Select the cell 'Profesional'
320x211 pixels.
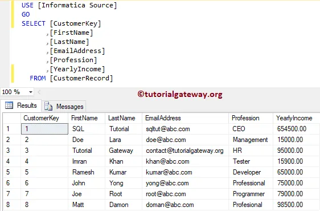point(251,205)
